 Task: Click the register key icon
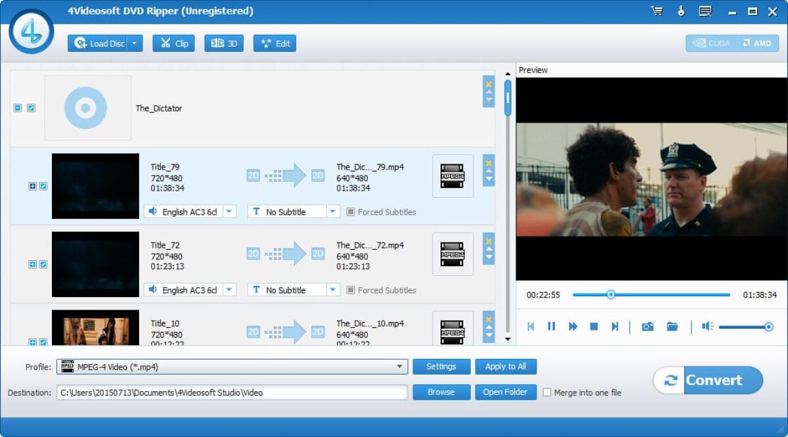[x=682, y=11]
